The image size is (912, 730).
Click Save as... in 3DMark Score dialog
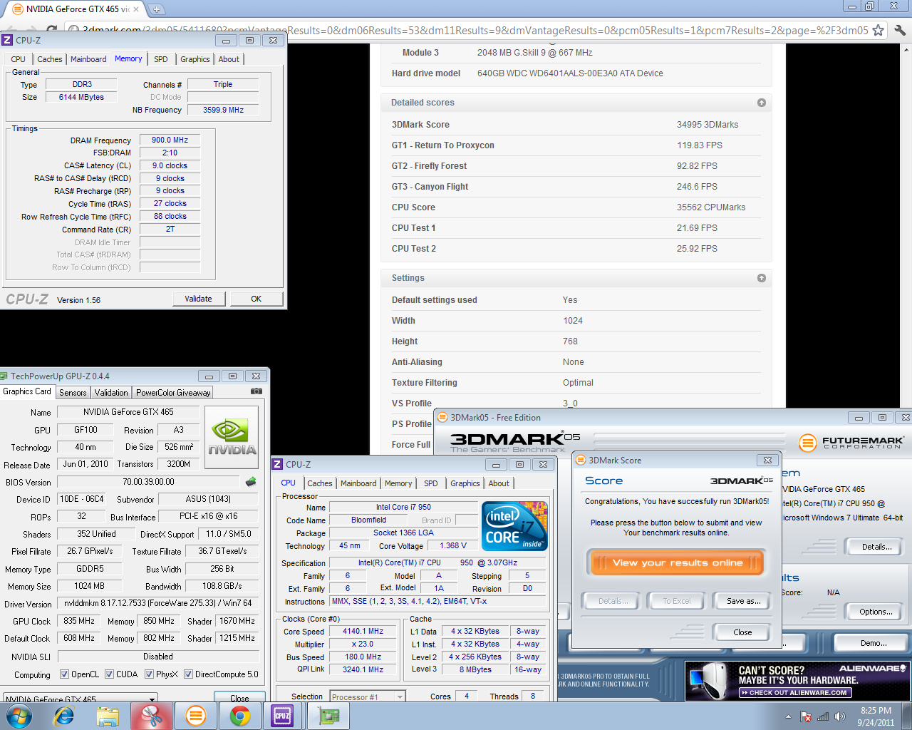click(x=743, y=601)
